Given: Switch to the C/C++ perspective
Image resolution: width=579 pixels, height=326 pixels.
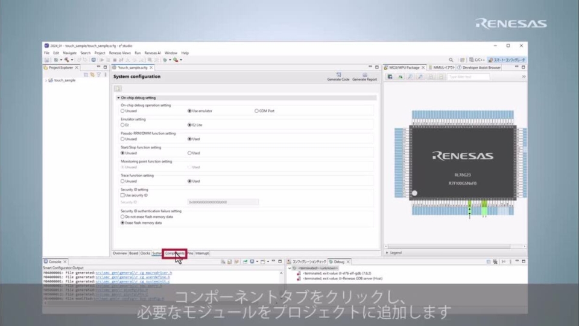Looking at the screenshot, I should pos(476,60).
